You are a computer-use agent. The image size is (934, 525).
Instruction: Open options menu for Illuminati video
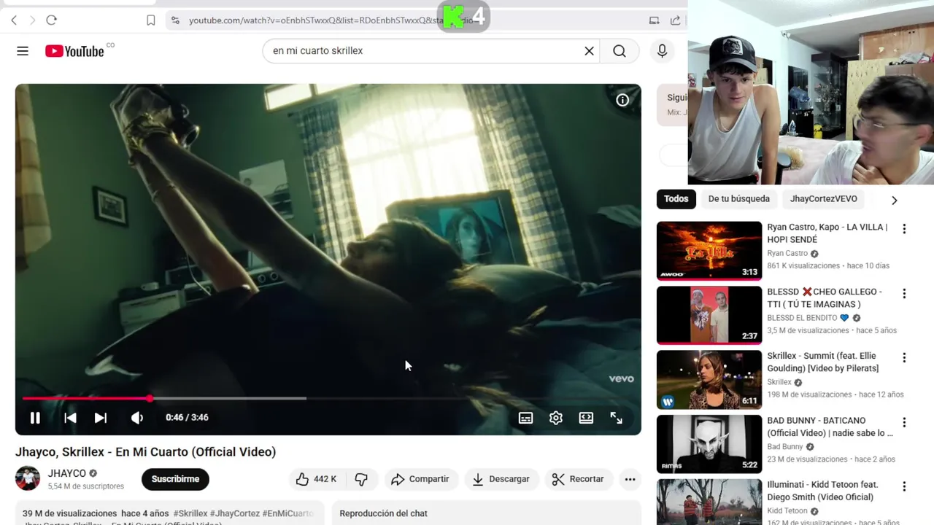click(904, 486)
